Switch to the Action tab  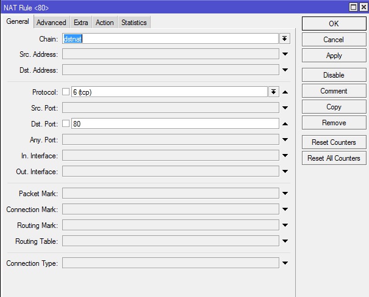click(x=105, y=23)
